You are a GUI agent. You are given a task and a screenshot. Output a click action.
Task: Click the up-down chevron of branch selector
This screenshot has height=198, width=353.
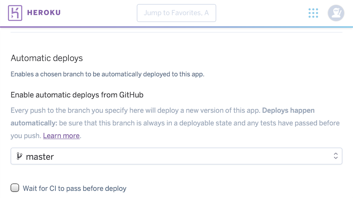click(x=336, y=156)
